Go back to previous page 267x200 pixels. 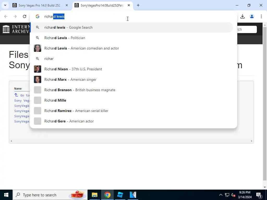pos(6,16)
